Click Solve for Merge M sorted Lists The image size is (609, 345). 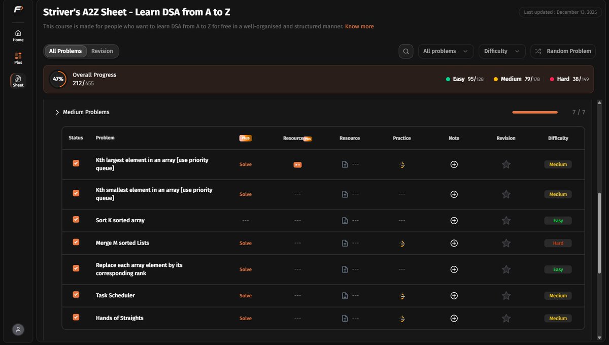tap(246, 243)
